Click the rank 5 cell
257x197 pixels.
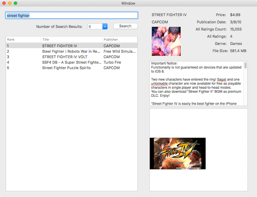click(x=8, y=68)
